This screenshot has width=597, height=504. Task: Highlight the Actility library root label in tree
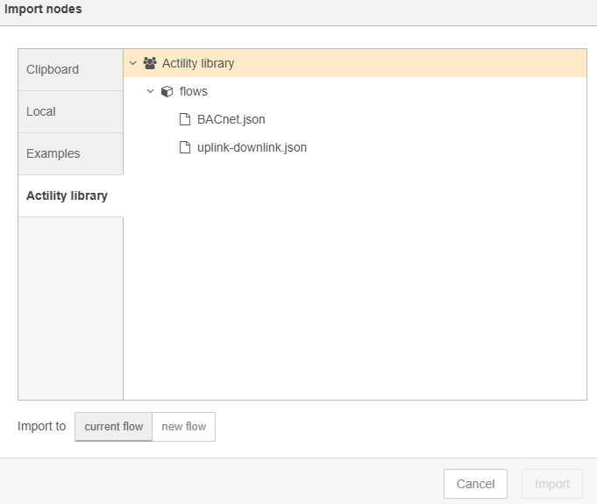(198, 63)
